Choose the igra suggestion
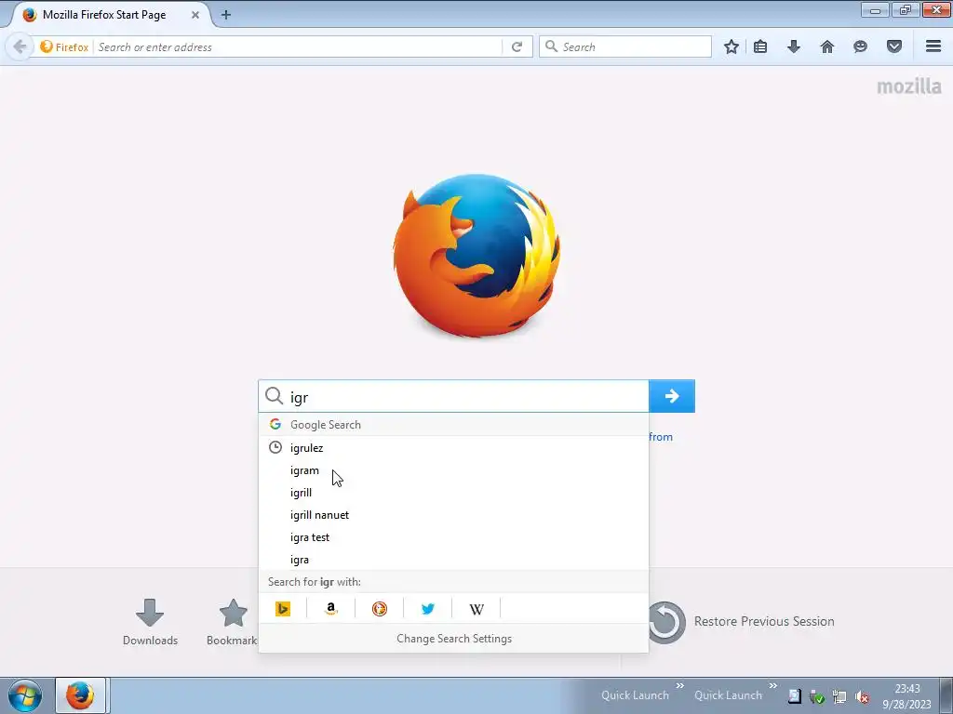 pos(453,560)
